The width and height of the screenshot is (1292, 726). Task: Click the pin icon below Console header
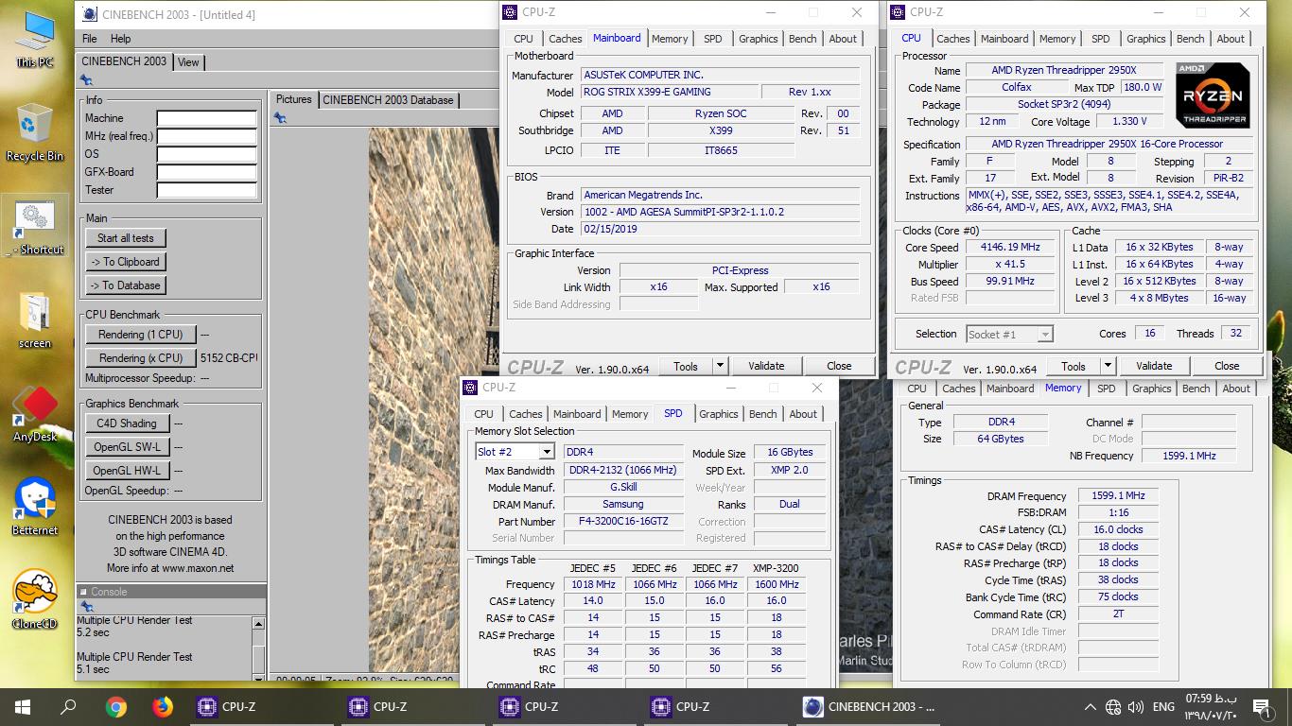[x=86, y=607]
